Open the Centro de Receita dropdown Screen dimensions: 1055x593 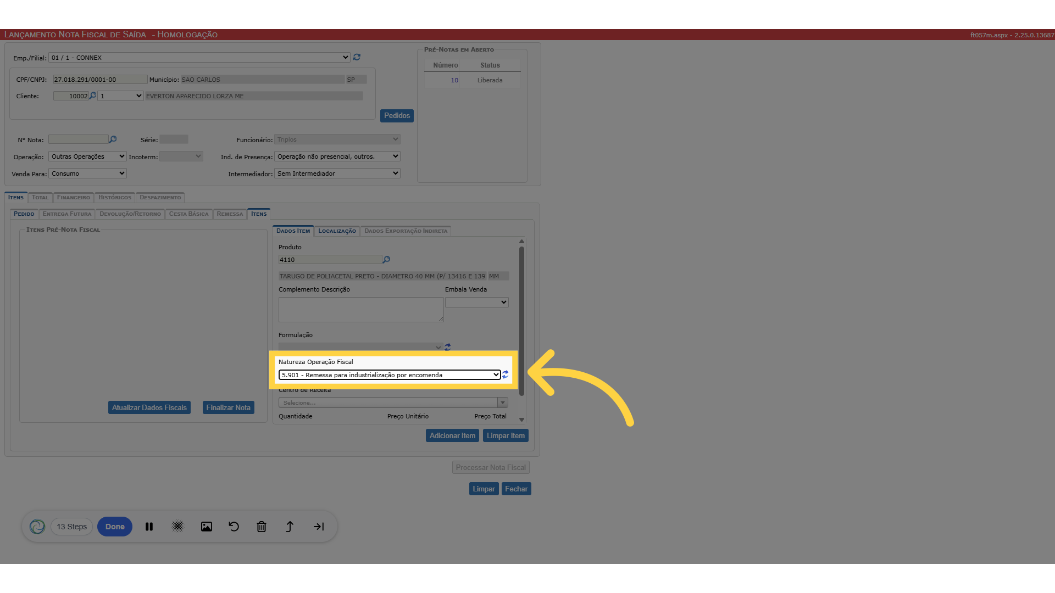tap(393, 402)
